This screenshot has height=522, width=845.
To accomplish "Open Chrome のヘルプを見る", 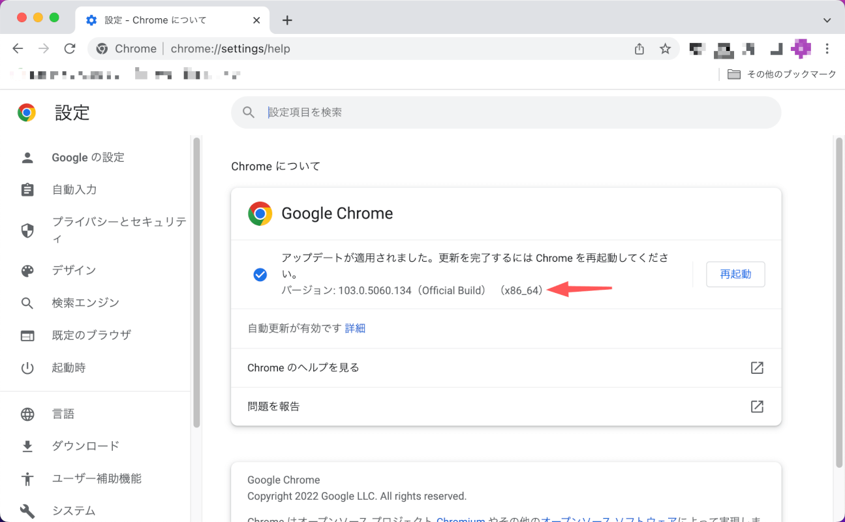I will pyautogui.click(x=506, y=367).
